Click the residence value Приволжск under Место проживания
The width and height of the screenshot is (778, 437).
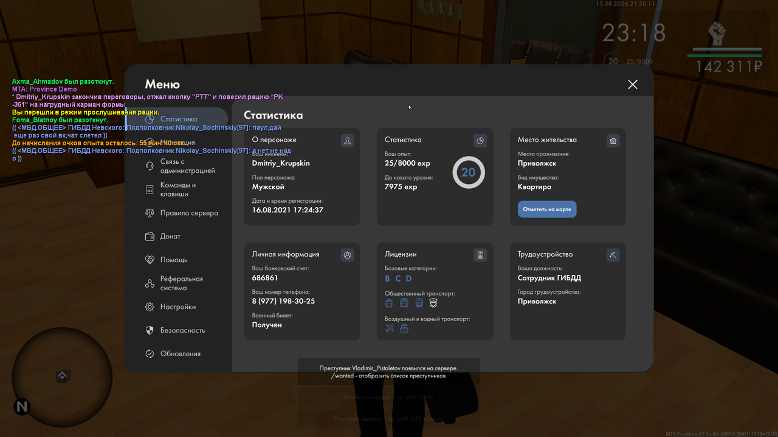tap(537, 163)
